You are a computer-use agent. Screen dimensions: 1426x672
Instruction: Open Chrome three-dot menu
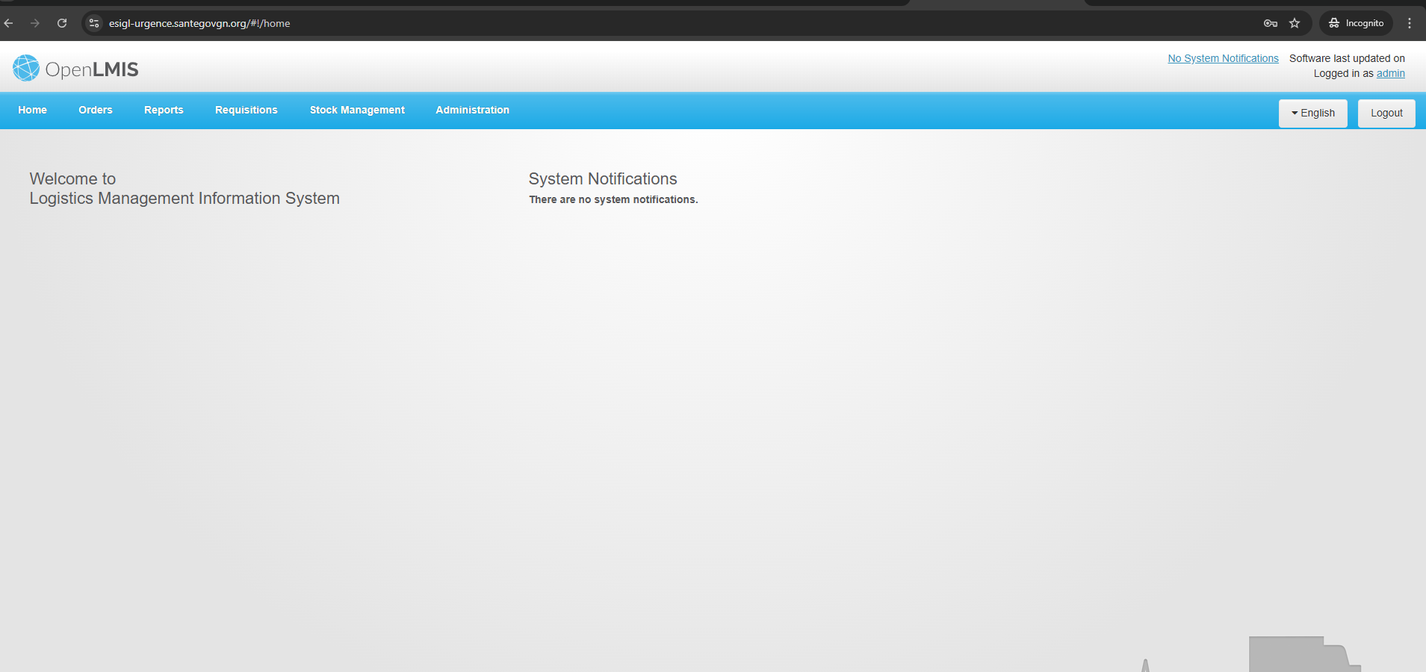[x=1410, y=23]
